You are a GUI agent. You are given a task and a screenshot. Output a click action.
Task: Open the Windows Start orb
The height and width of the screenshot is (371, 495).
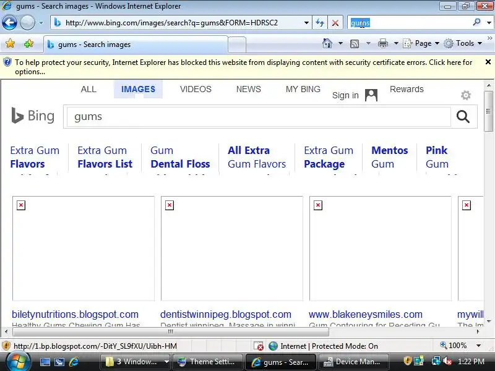pyautogui.click(x=18, y=362)
